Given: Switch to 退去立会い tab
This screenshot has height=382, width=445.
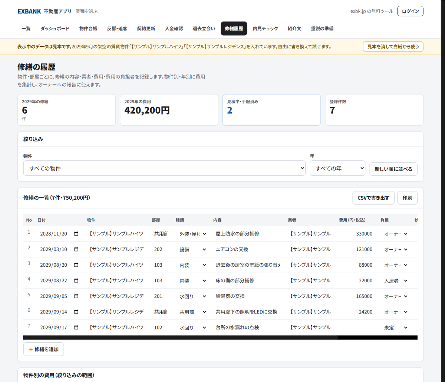Looking at the screenshot, I should 204,29.
